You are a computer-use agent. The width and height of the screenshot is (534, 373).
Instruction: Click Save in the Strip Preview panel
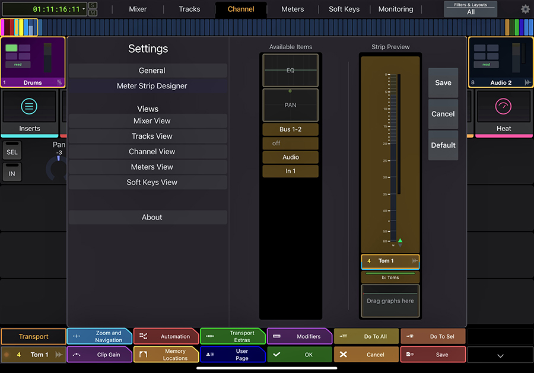(443, 82)
